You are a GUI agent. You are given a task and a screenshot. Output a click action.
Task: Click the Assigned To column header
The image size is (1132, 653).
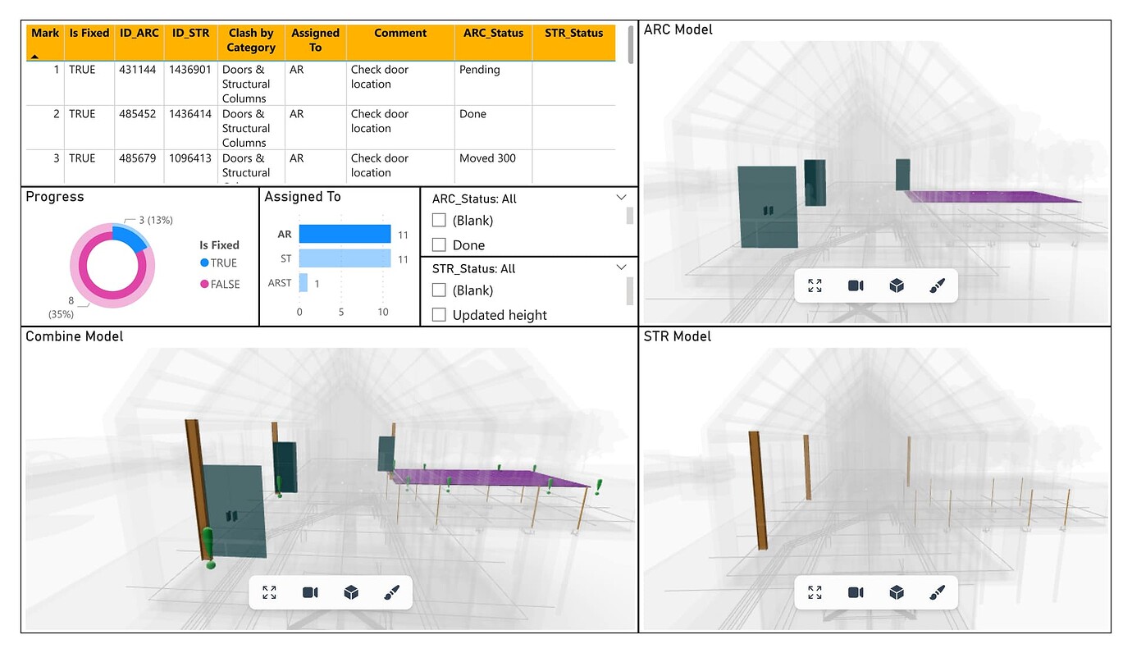(315, 40)
